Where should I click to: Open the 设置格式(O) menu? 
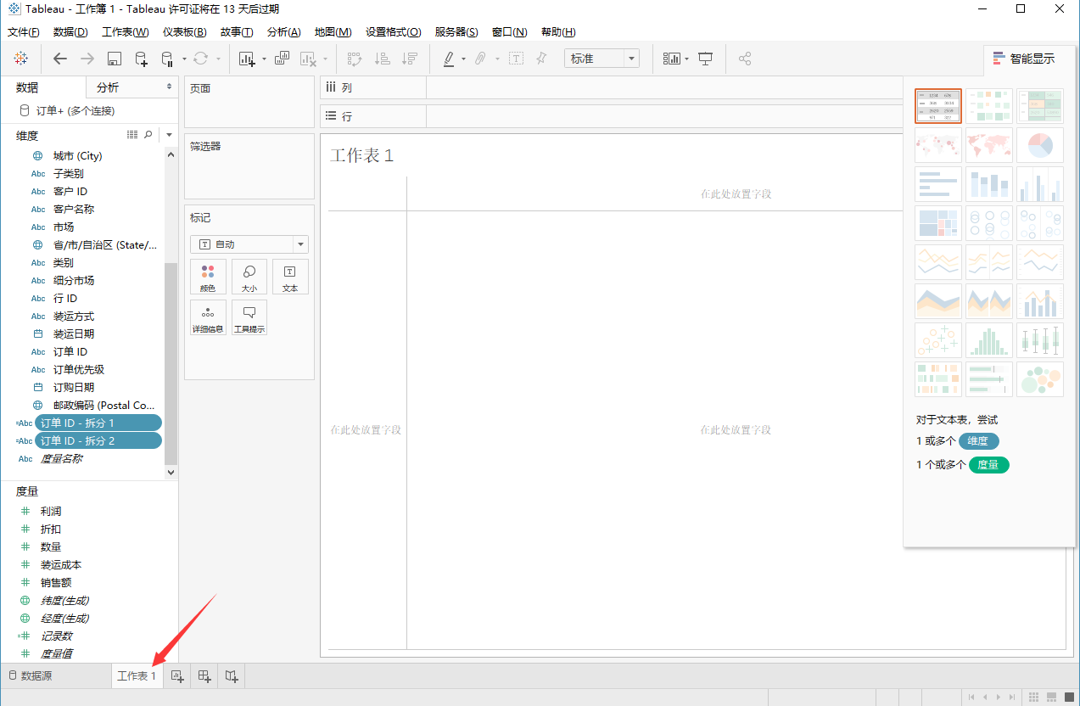[x=394, y=32]
